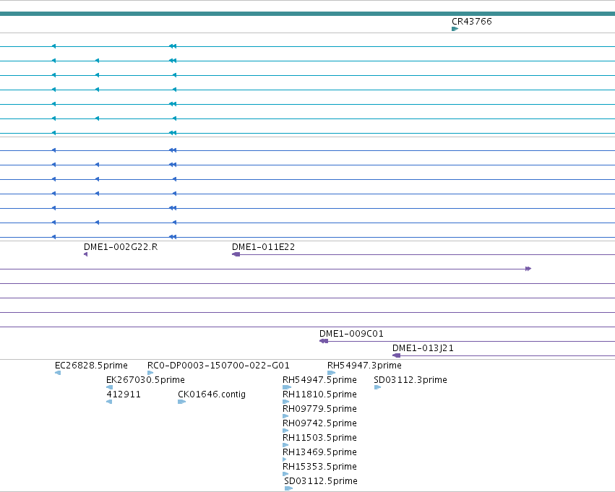Click the DME1-011E22 label

tap(263, 247)
